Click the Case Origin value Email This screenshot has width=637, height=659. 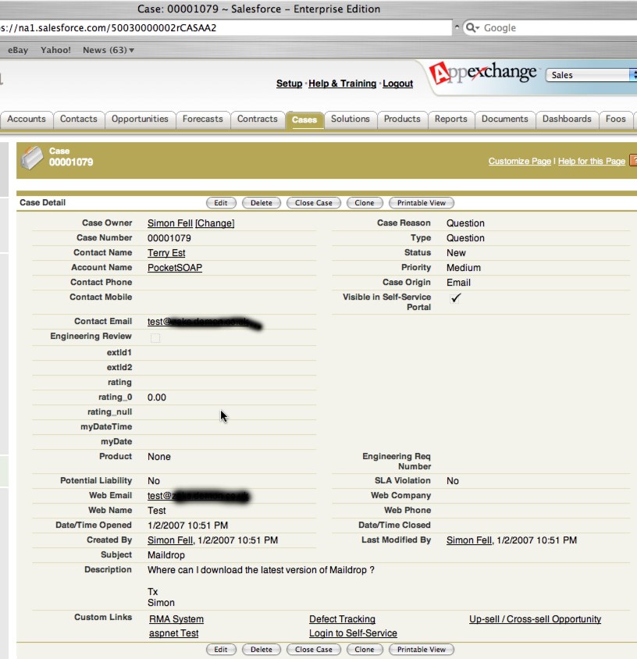[x=458, y=283]
